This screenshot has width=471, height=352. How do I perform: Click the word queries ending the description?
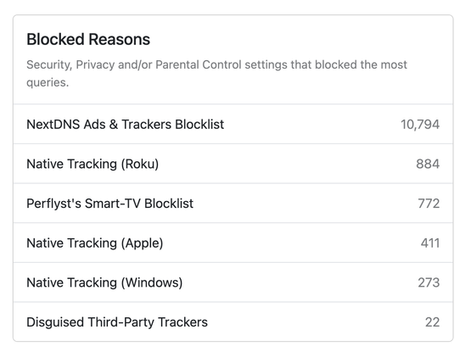[x=48, y=82]
